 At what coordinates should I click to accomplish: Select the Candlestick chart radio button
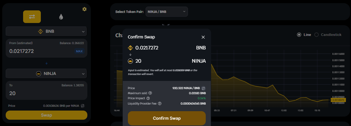(x=317, y=35)
